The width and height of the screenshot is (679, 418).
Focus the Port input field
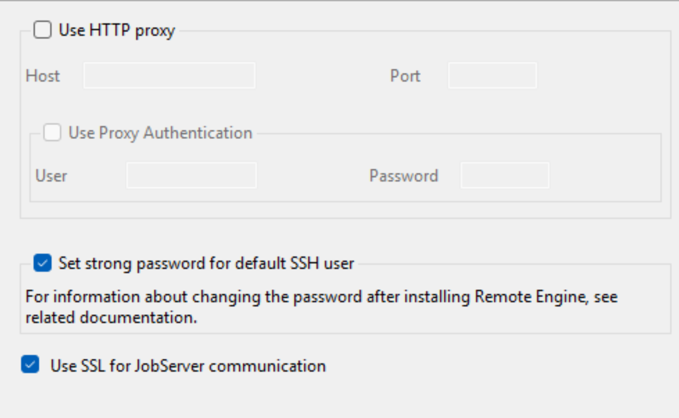coord(492,75)
